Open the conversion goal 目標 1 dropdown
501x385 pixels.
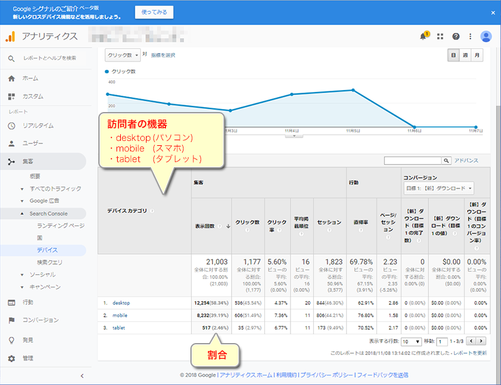(438, 188)
